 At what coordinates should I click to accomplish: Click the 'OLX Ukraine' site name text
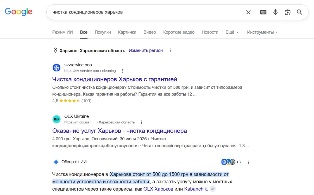pyautogui.click(x=76, y=116)
